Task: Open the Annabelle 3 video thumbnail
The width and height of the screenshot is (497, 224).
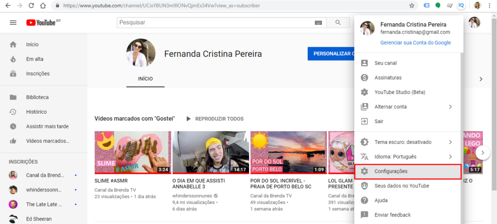Action: point(211,153)
